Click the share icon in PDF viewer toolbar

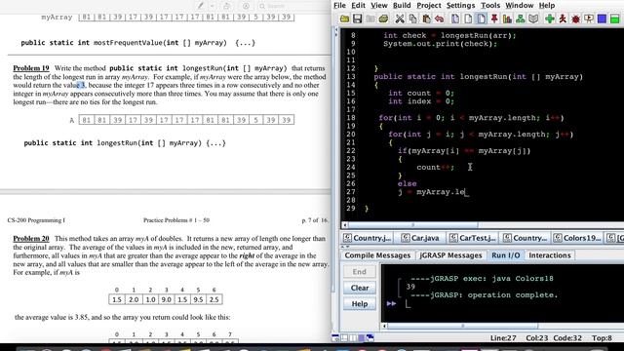pos(227,6)
